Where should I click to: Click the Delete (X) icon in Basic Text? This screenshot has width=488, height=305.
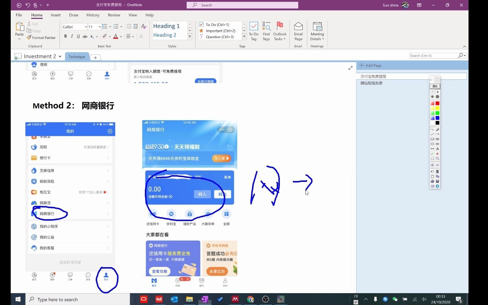tap(141, 36)
